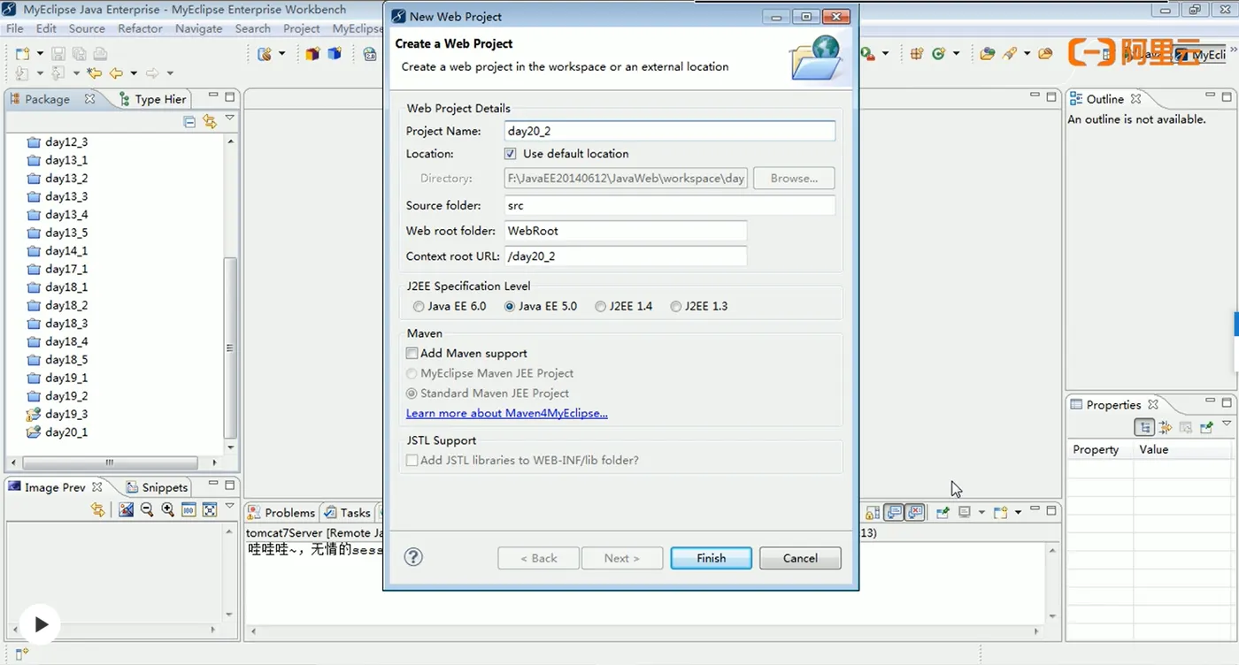The image size is (1239, 665).
Task: Open Package Explorer view menu triangle
Action: [x=230, y=118]
